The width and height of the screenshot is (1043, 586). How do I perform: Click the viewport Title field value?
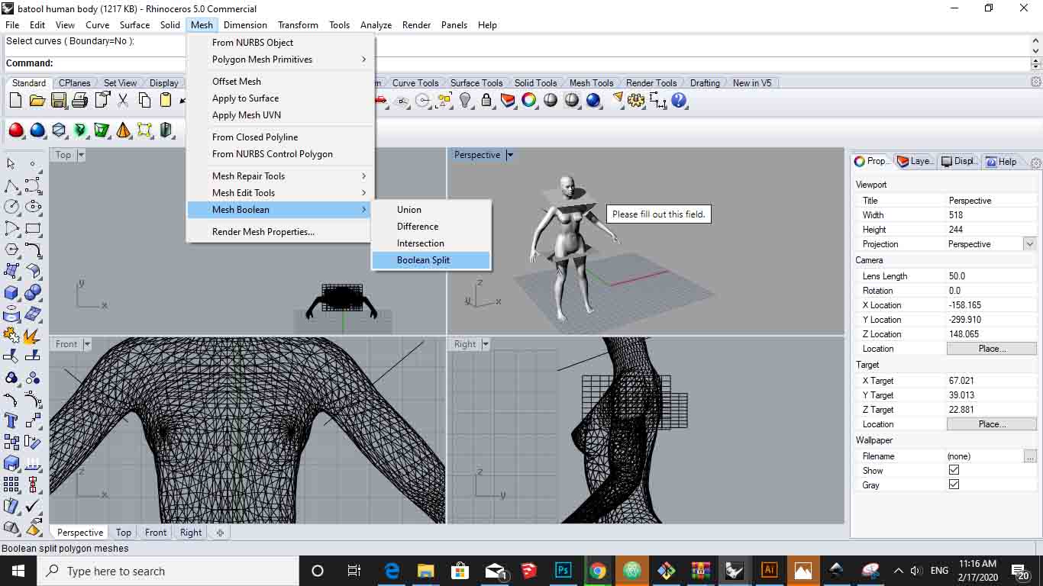991,201
